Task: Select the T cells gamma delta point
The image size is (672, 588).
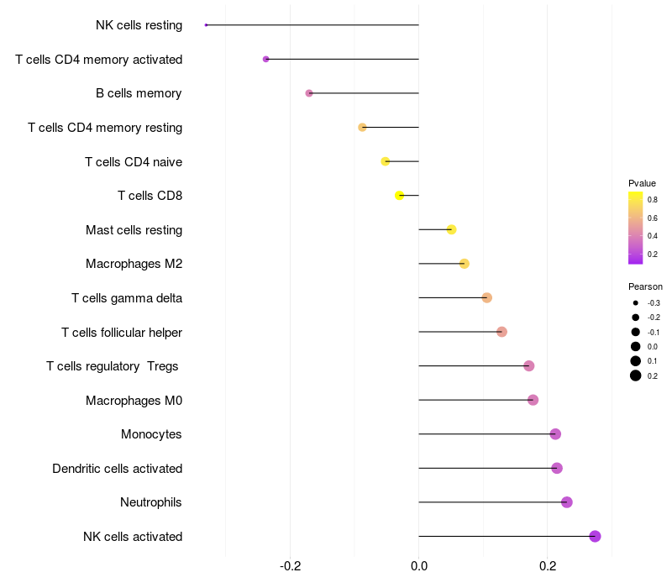Action: (x=487, y=298)
